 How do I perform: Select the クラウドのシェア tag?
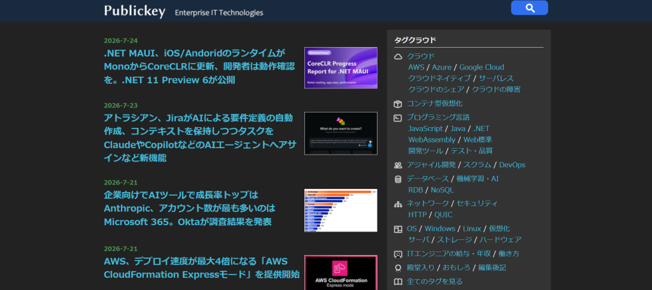pos(436,89)
